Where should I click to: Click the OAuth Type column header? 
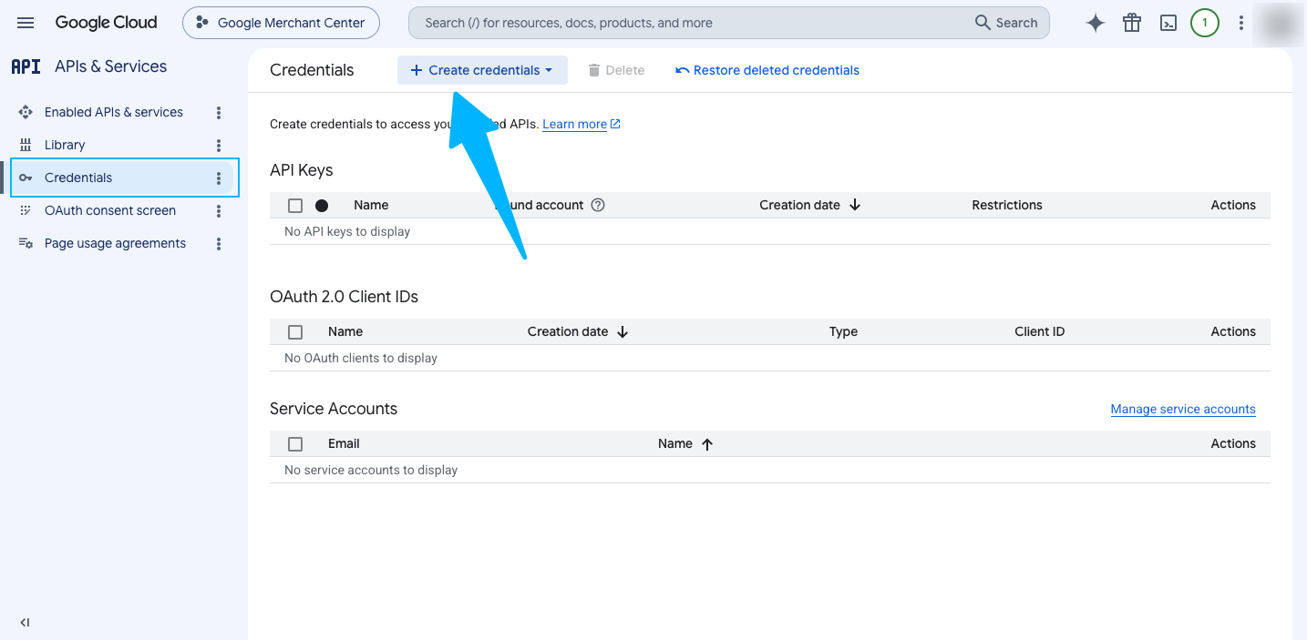(x=843, y=331)
